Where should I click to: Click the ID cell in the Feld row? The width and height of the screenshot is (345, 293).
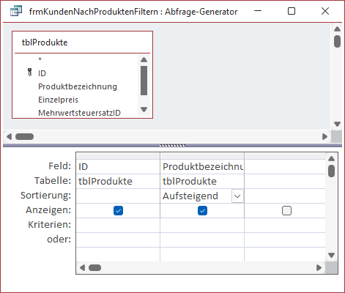pyautogui.click(x=118, y=167)
